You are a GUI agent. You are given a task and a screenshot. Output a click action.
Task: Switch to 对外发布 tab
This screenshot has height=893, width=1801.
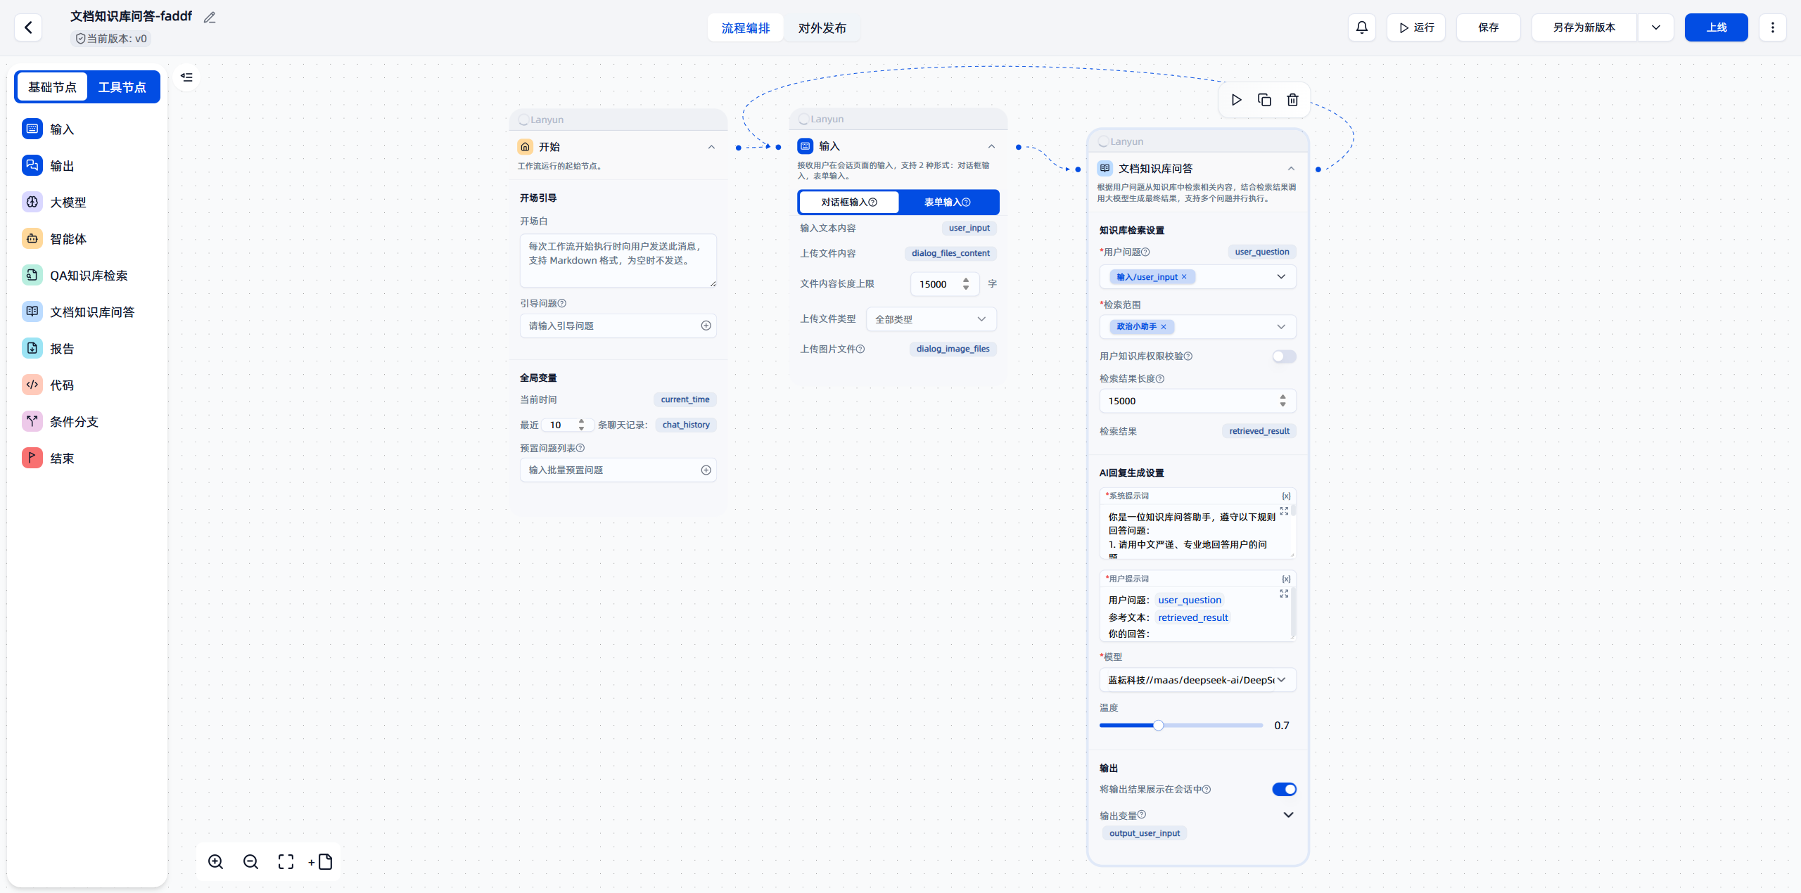822,28
